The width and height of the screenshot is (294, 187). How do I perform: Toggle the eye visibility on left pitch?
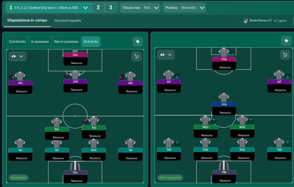17,56
